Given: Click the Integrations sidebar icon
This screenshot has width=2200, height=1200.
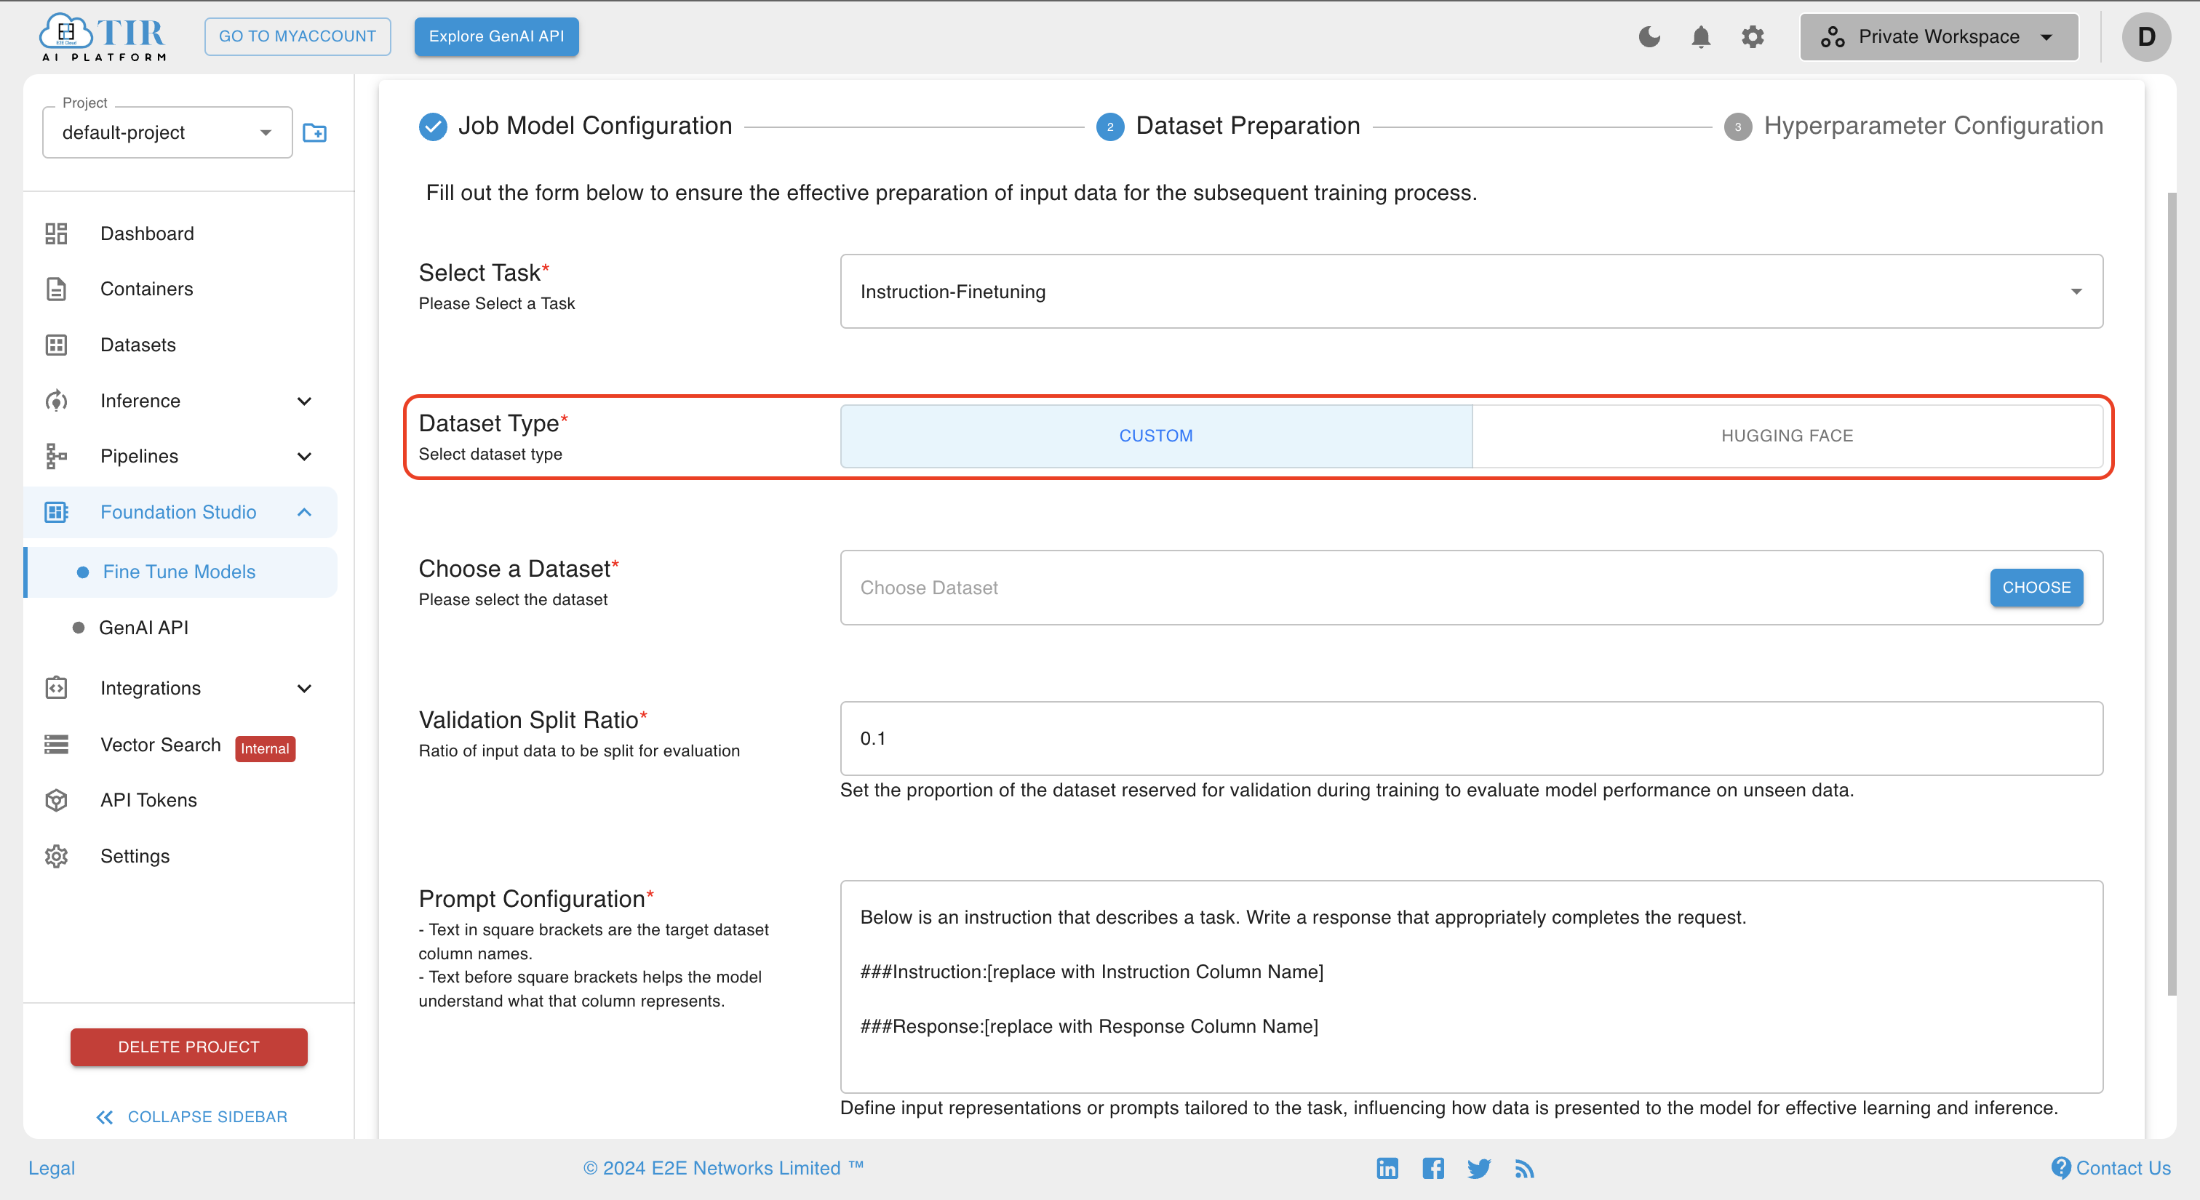Looking at the screenshot, I should click(x=55, y=687).
